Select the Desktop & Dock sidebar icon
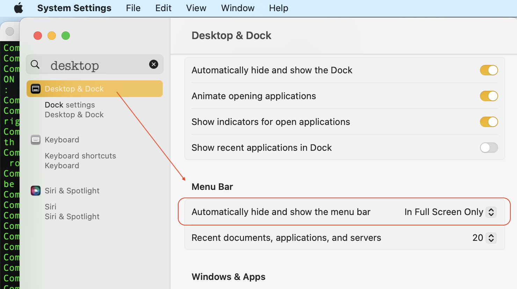517x289 pixels. pos(36,89)
